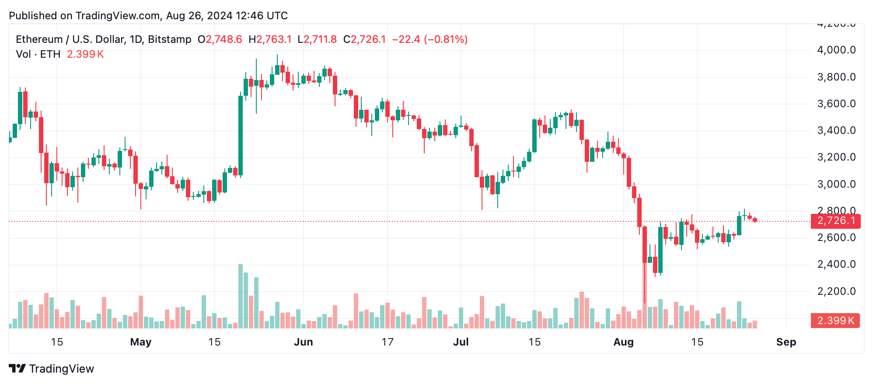
Task: Click the −22.4 (−0.81%) change value
Action: (430, 39)
